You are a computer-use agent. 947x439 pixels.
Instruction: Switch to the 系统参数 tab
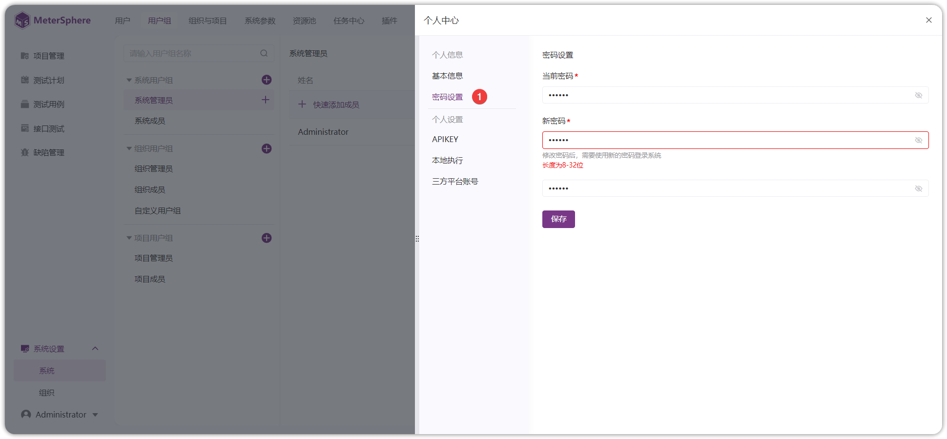click(x=260, y=21)
